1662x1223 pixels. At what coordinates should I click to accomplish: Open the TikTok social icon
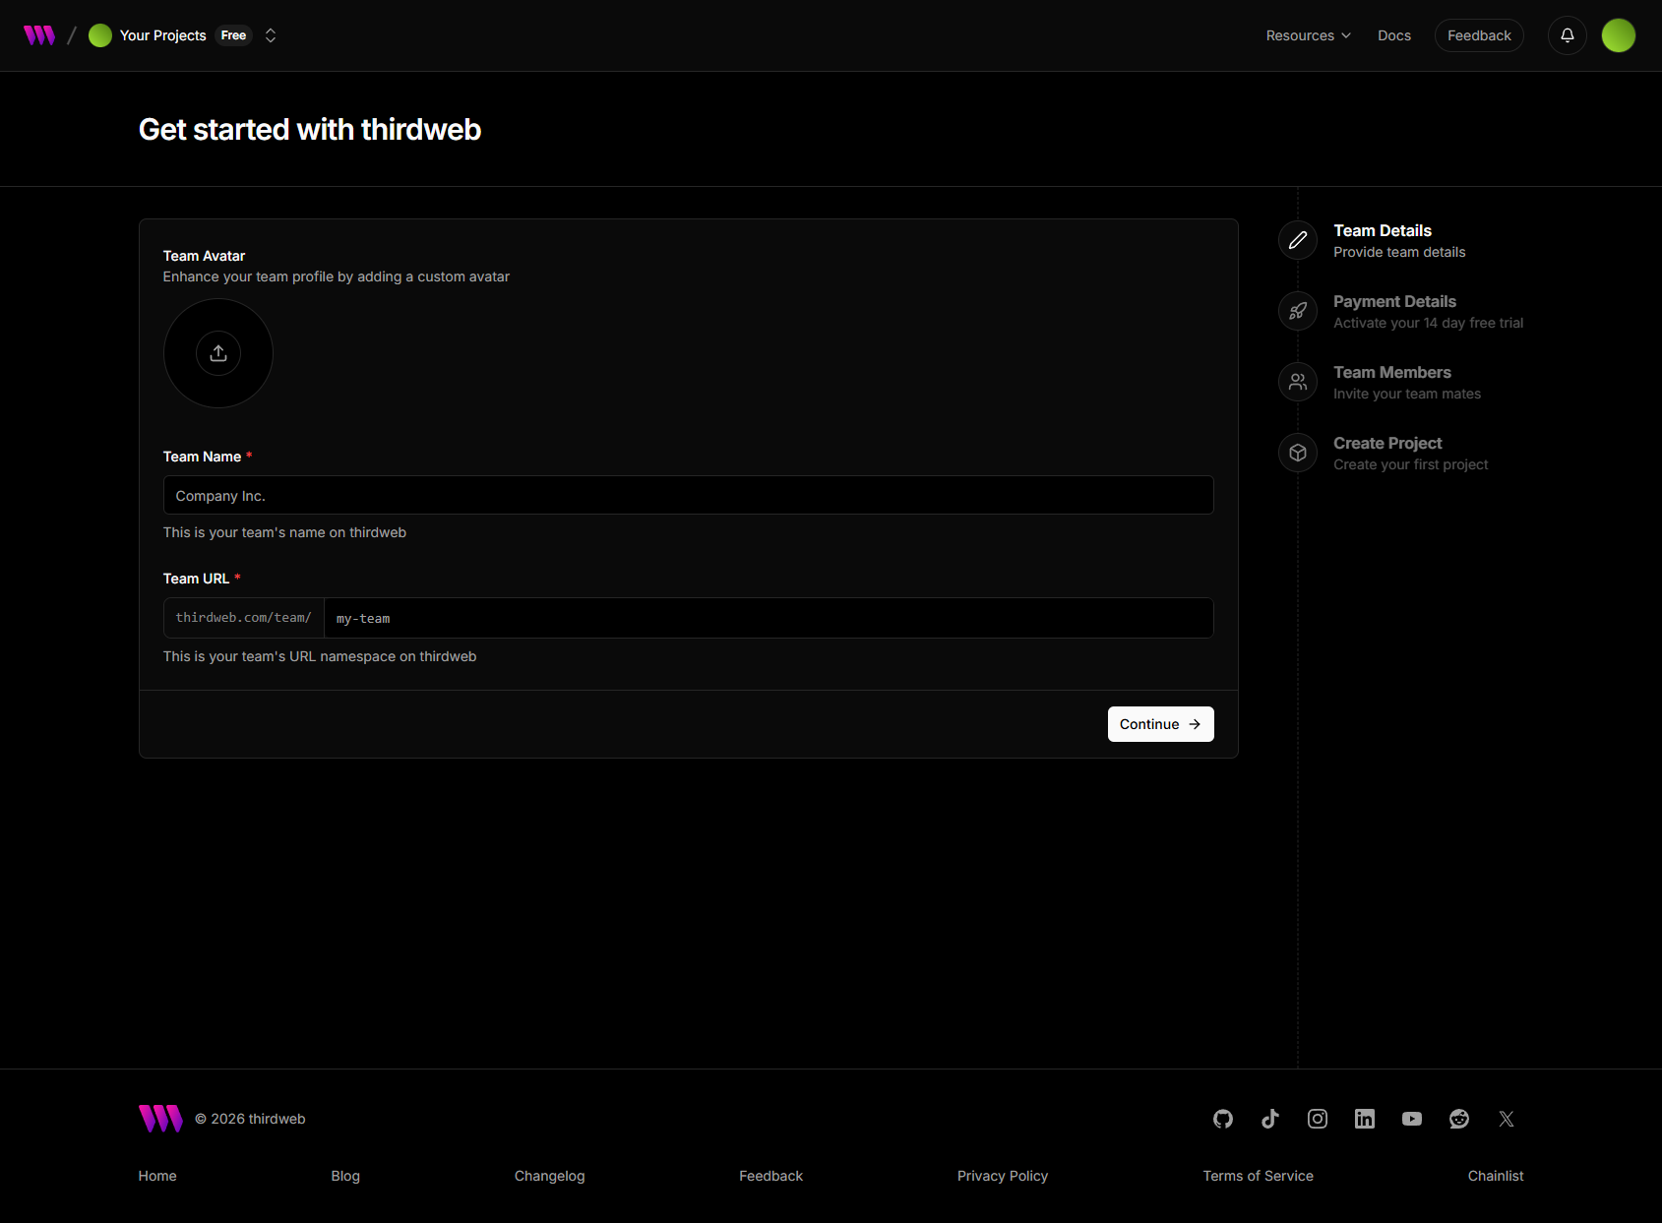(1270, 1119)
